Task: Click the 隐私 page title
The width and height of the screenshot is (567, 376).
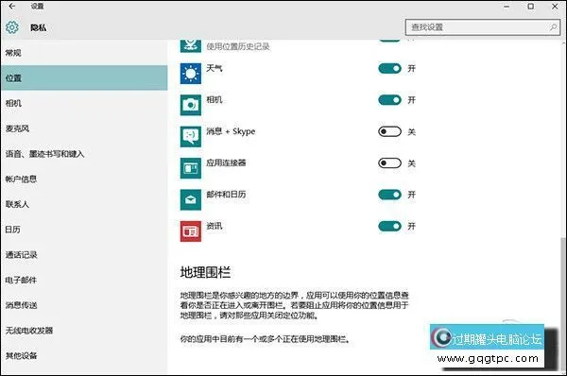Action: tap(38, 27)
